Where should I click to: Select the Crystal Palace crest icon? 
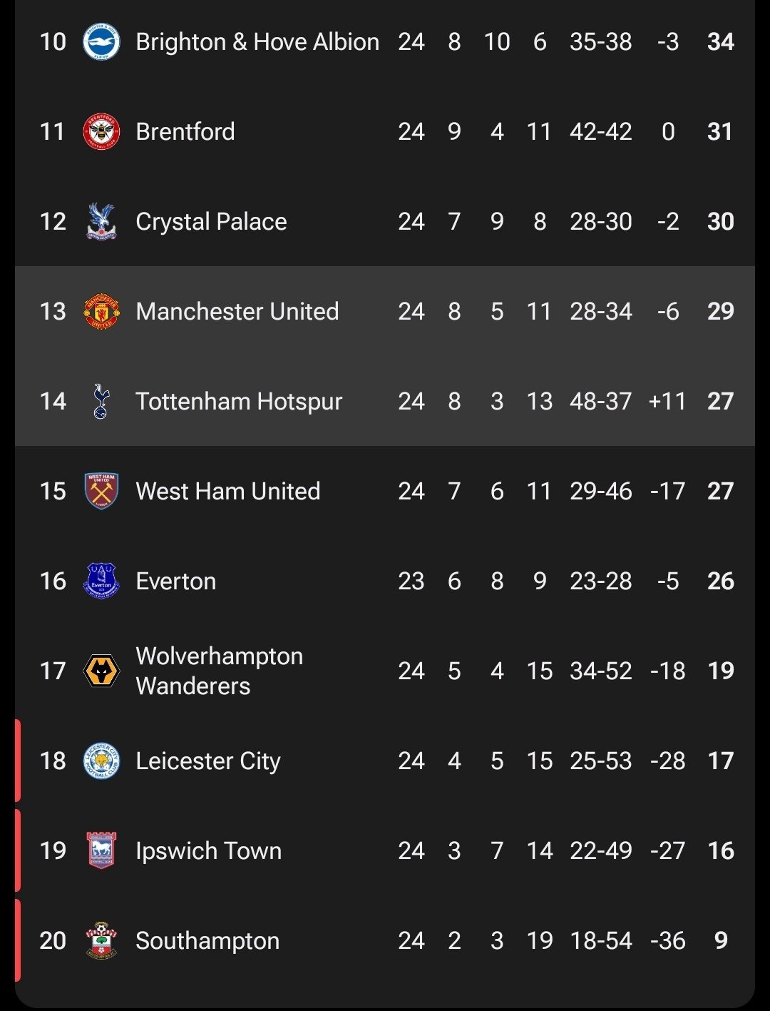tap(101, 222)
